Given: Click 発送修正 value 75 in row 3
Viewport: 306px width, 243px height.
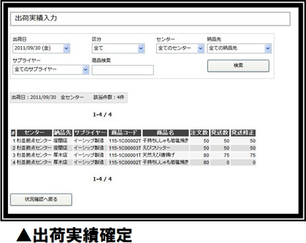Looking at the screenshot, I should pyautogui.click(x=253, y=155).
